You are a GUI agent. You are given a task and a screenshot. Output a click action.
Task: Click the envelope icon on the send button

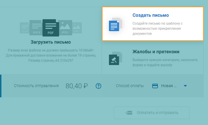point(129,113)
